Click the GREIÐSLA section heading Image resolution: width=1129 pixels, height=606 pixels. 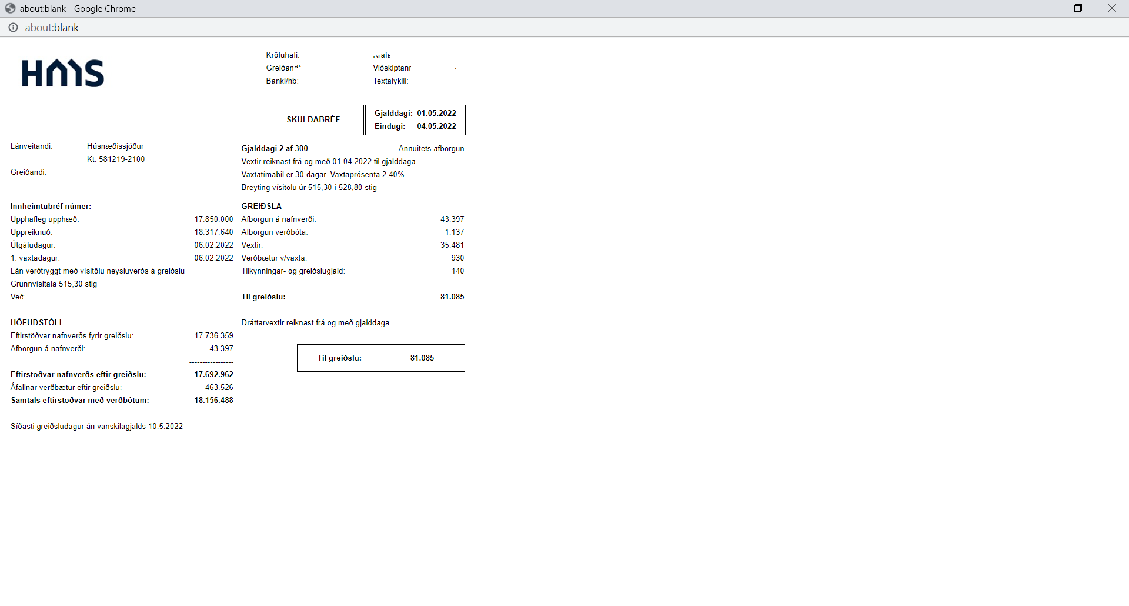262,207
